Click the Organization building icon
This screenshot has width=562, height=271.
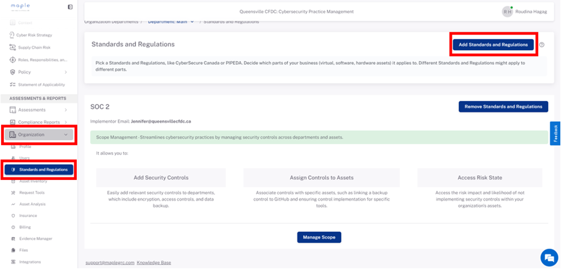click(x=13, y=135)
